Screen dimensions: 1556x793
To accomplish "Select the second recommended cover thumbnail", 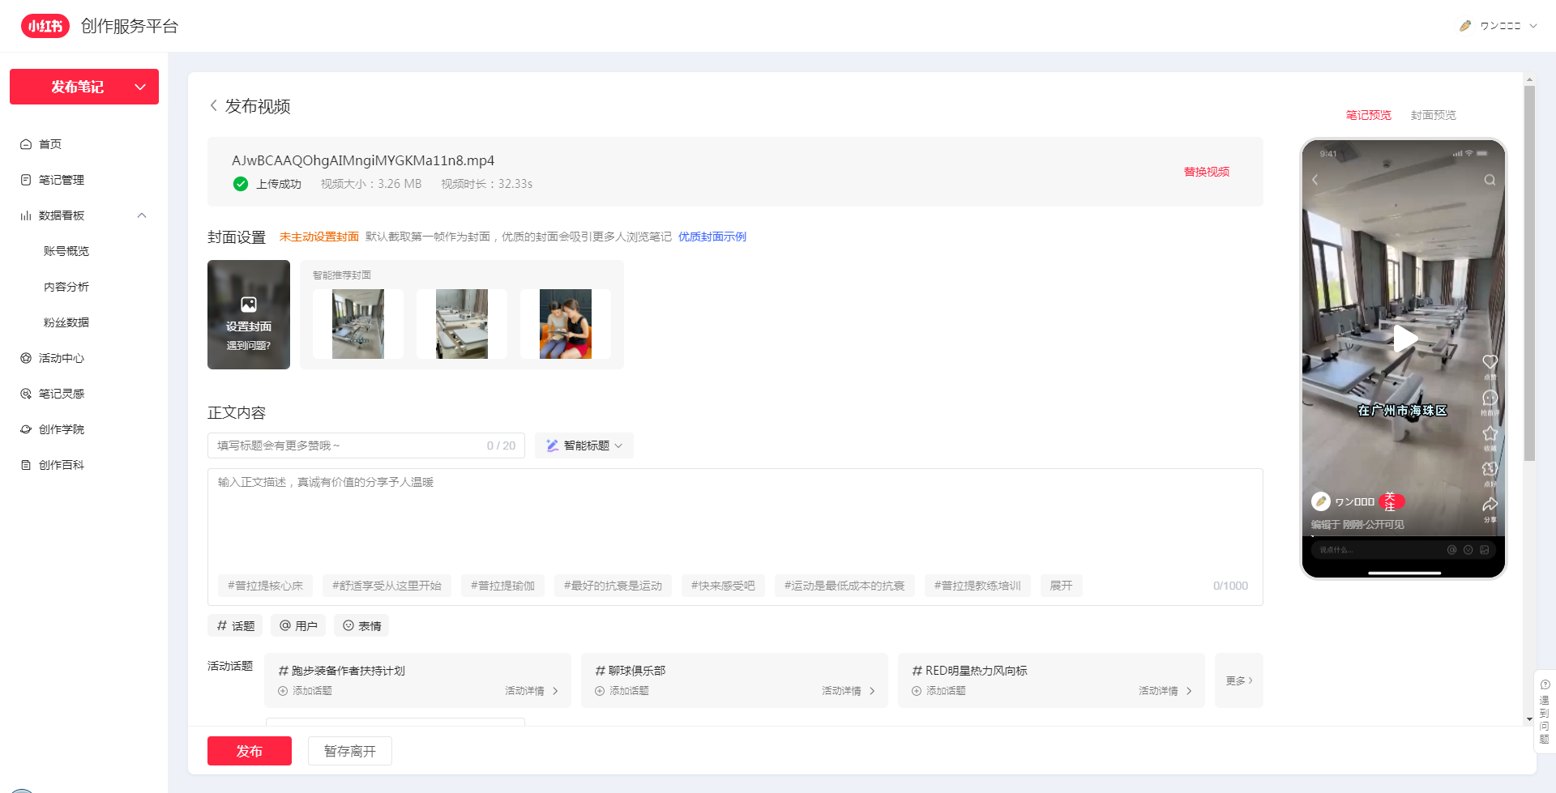I will click(x=462, y=324).
